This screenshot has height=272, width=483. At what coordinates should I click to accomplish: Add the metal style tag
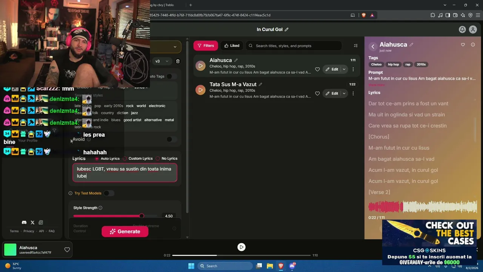(169, 120)
